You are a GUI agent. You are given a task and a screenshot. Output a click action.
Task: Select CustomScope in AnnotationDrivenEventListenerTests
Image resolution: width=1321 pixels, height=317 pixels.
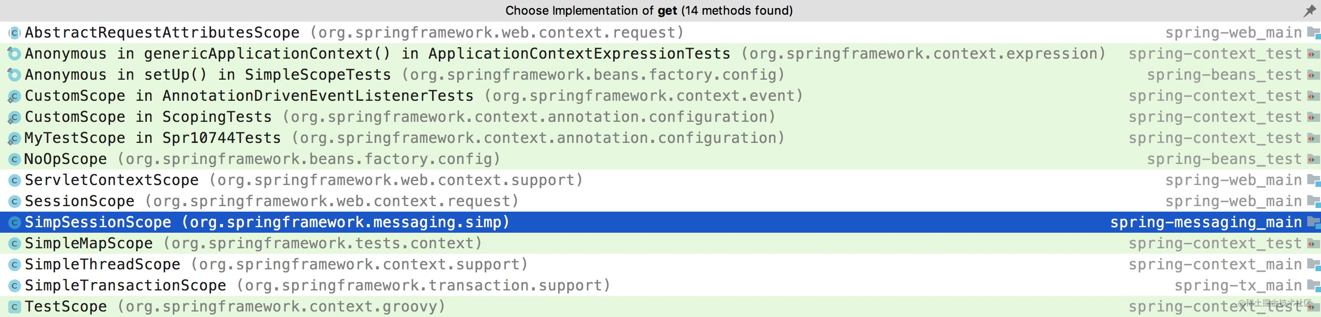(x=660, y=96)
